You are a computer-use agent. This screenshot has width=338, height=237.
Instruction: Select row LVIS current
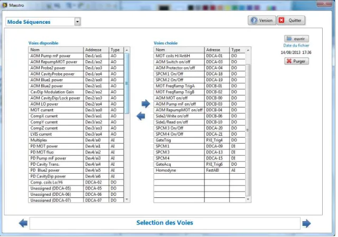click(76, 134)
